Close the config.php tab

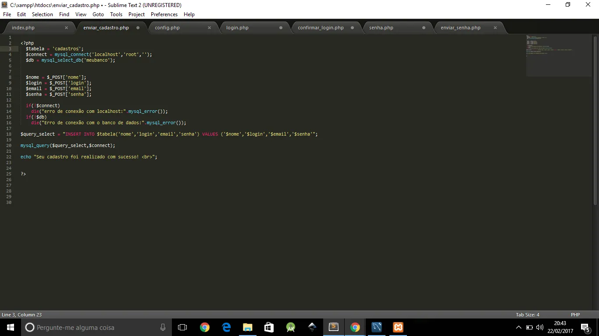[x=209, y=28]
